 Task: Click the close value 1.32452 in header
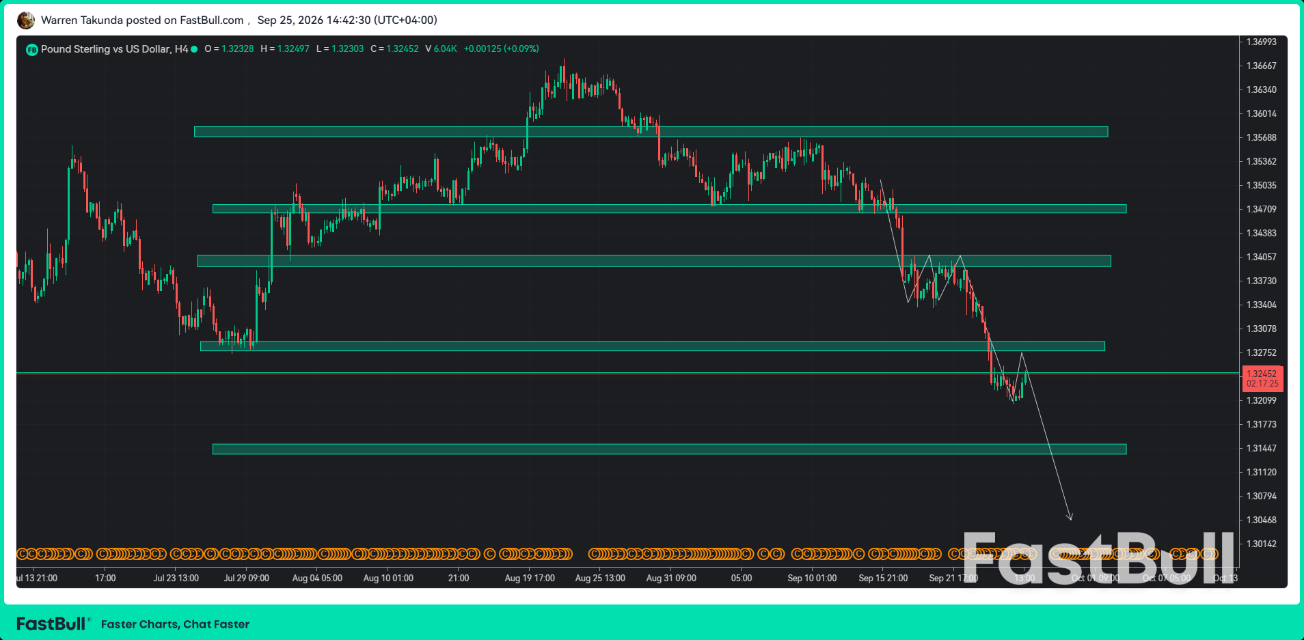click(x=403, y=49)
